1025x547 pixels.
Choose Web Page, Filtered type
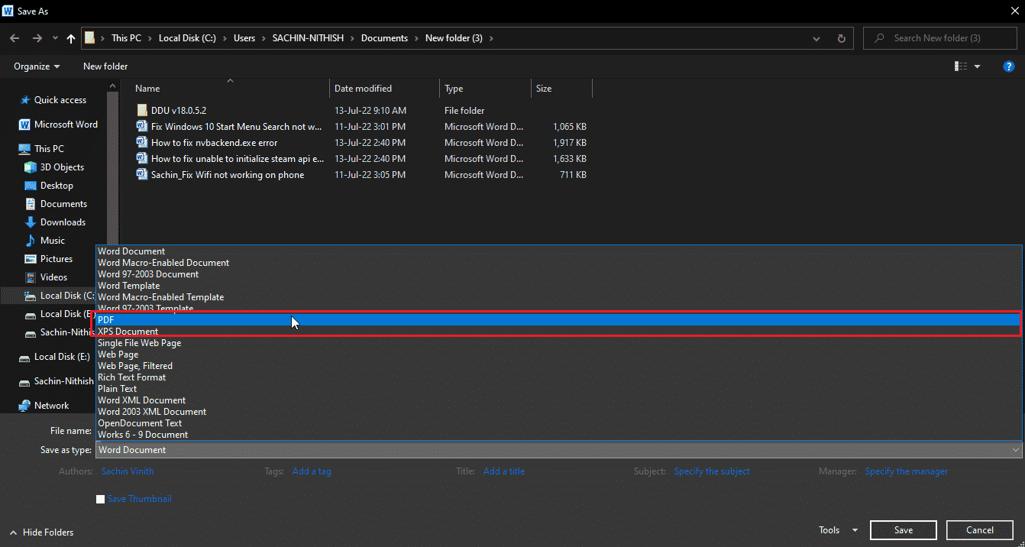tap(558, 366)
